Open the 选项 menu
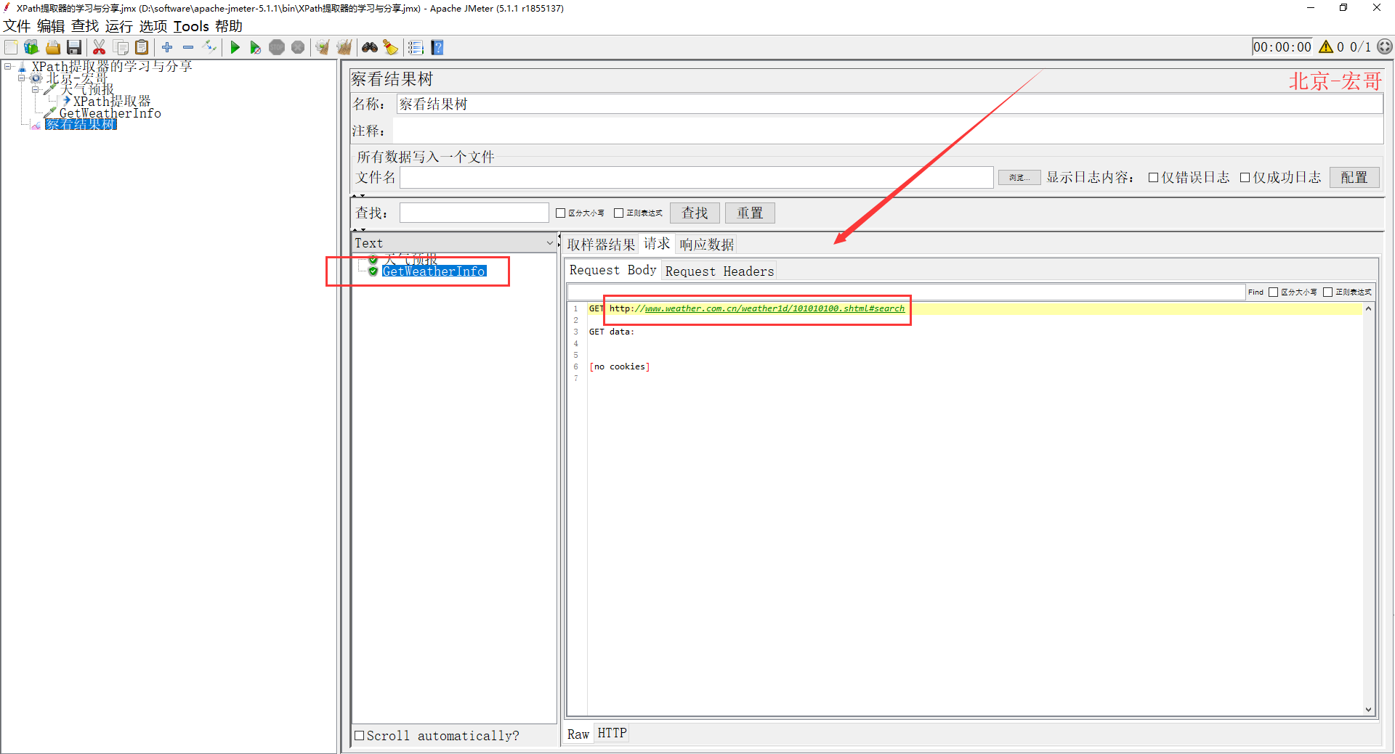 [153, 26]
